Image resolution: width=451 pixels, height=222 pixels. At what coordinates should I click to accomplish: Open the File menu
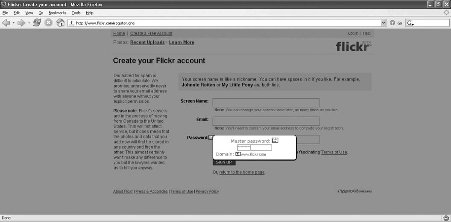tap(5, 13)
